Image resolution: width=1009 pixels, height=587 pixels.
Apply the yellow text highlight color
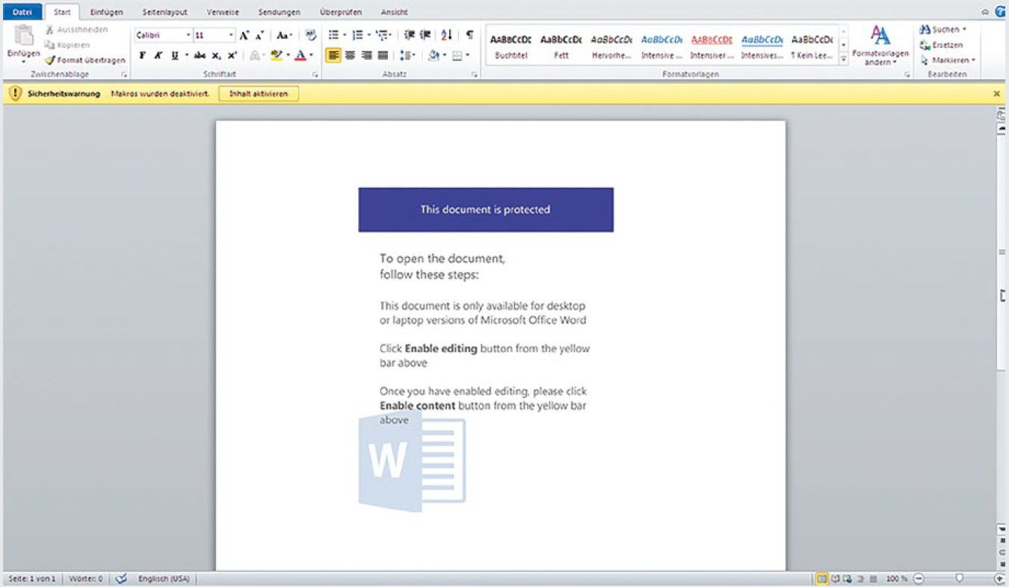[x=277, y=55]
